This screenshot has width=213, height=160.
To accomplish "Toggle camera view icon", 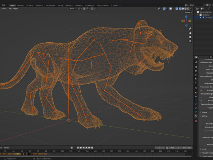I will coord(190,37).
